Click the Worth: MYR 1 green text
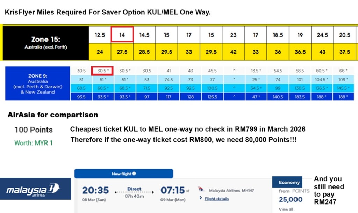 (34, 143)
